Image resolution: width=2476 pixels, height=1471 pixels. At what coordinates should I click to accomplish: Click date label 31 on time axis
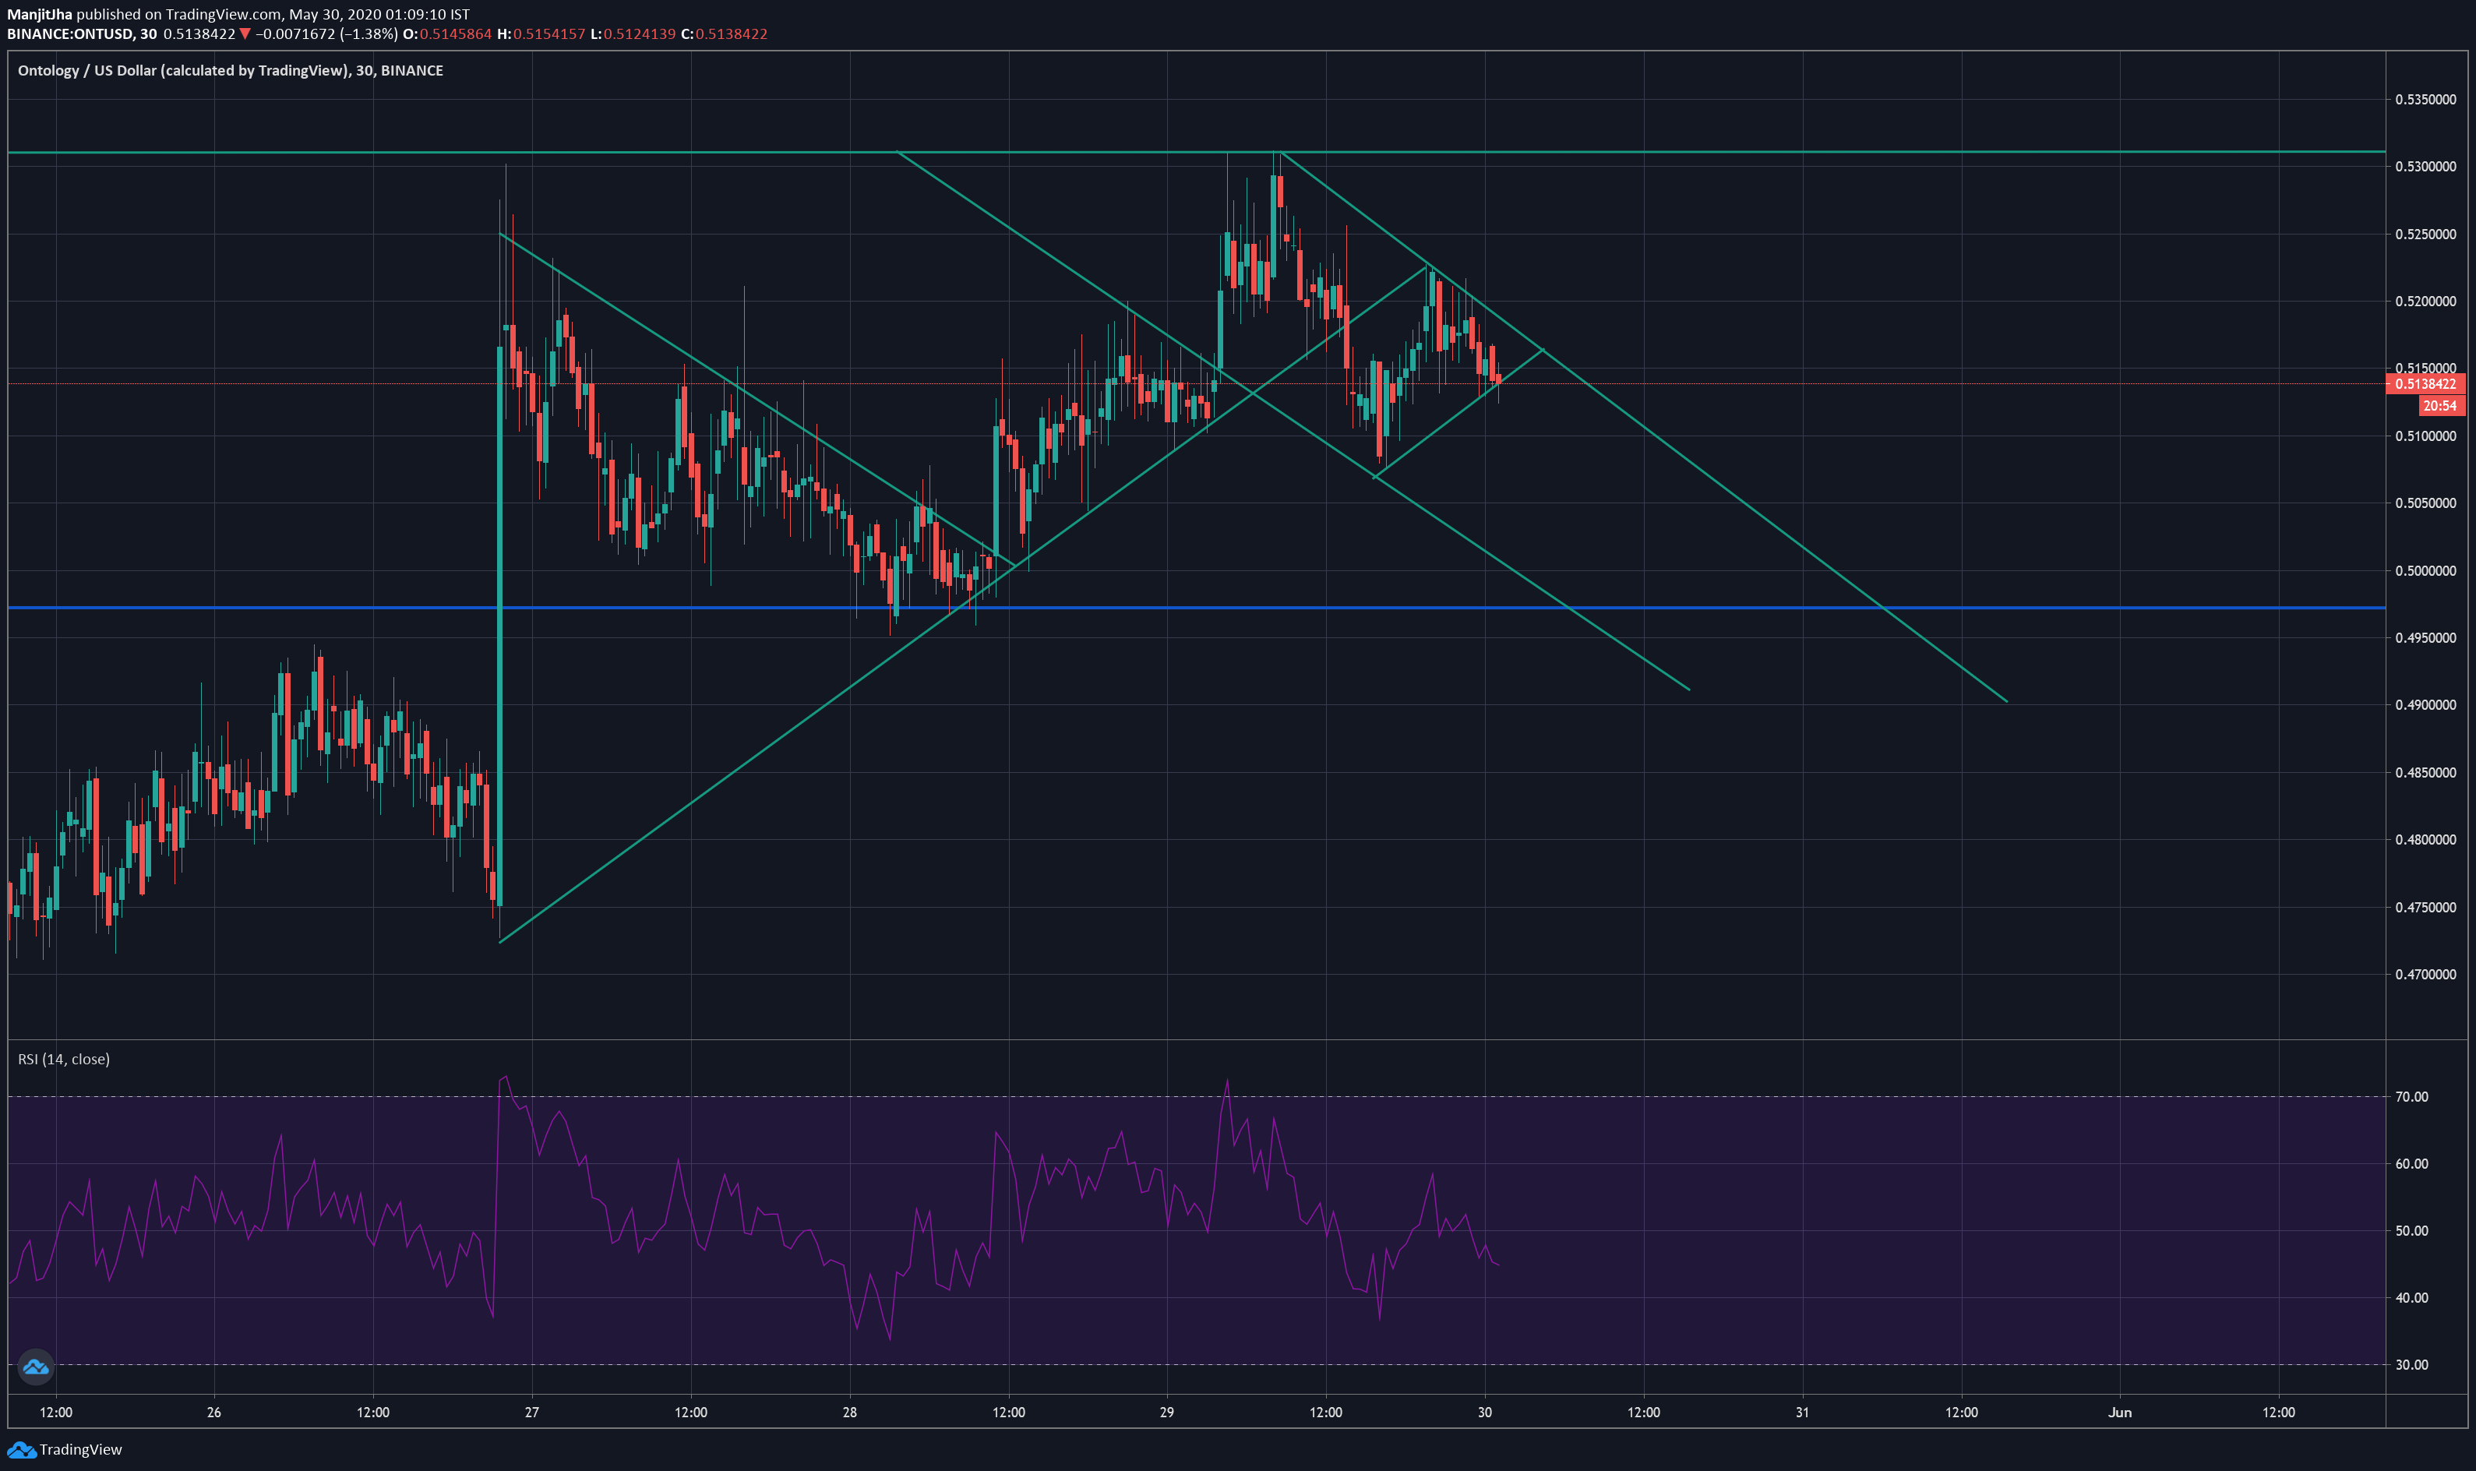point(1802,1413)
